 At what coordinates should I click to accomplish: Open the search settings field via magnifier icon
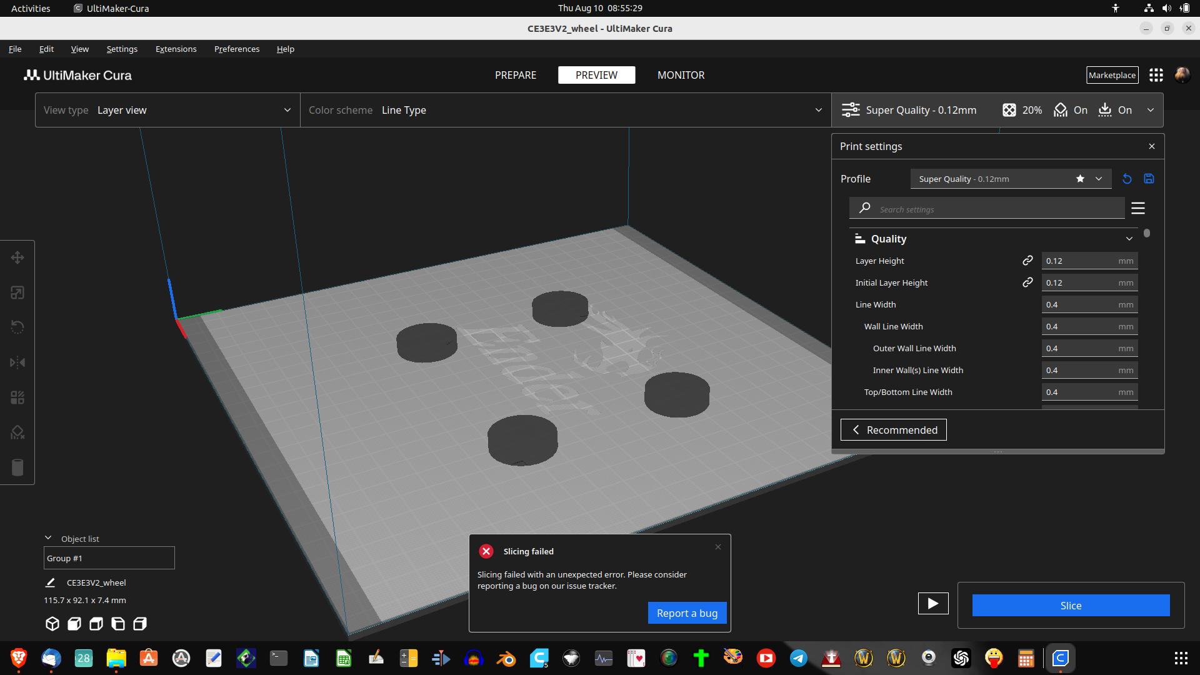click(x=864, y=208)
